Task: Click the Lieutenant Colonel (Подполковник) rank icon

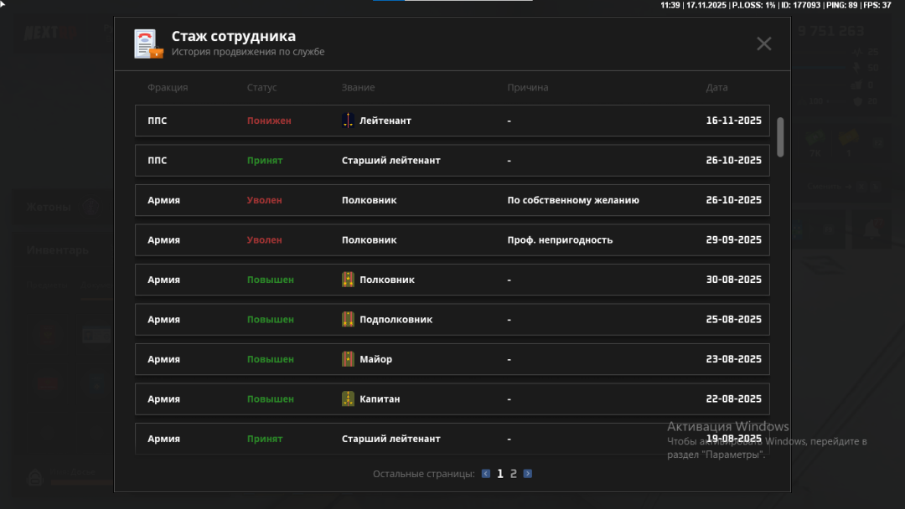Action: tap(348, 320)
